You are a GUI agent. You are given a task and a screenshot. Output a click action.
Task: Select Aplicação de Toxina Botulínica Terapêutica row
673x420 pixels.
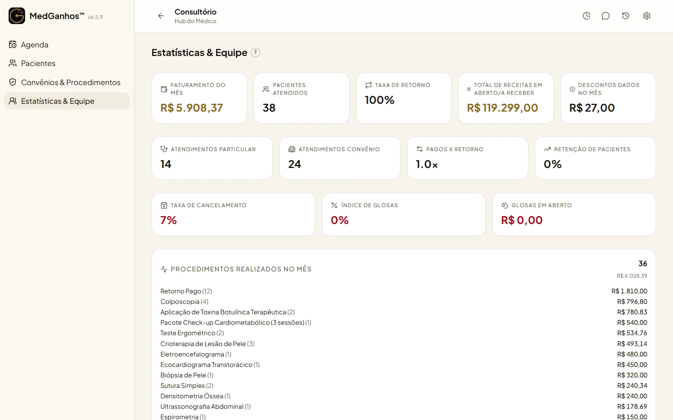404,312
